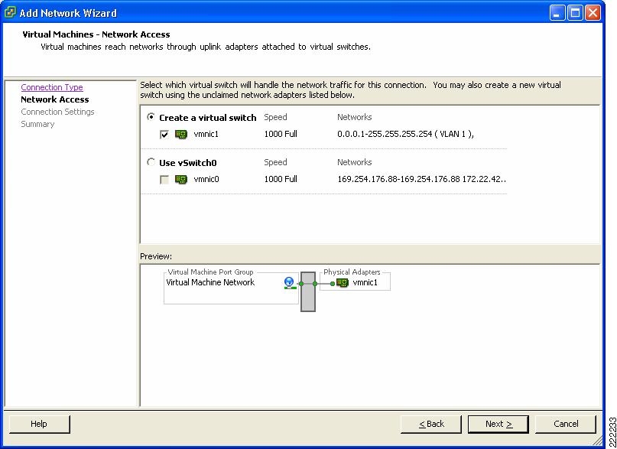Image resolution: width=617 pixels, height=449 pixels.
Task: Open Help for this wizard
Action: tap(39, 424)
